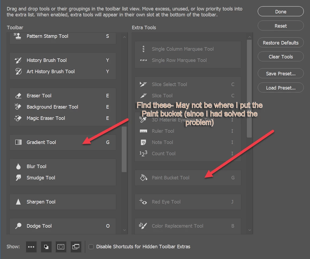The height and width of the screenshot is (259, 310).
Task: Select the Art History Brush Tool icon
Action: point(18,72)
